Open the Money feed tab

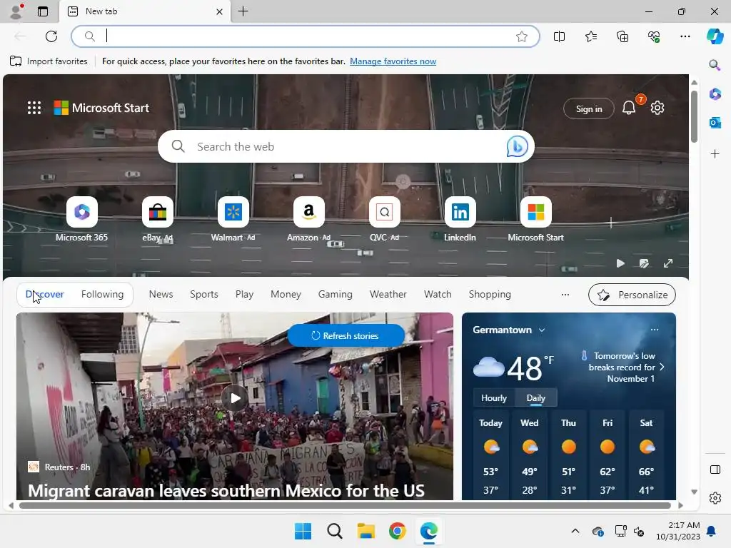[286, 295]
